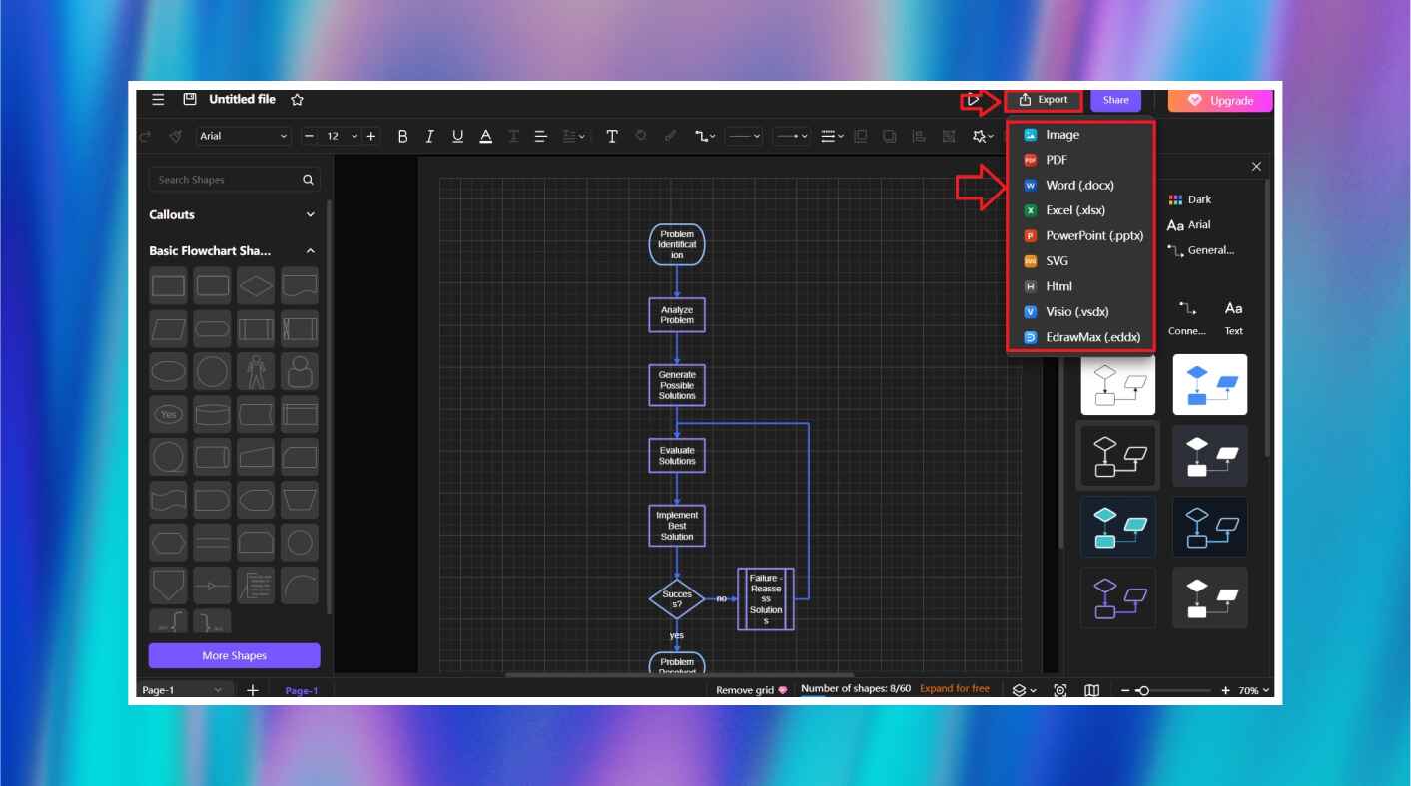Toggle Remove grid in status bar
This screenshot has width=1411, height=786.
752,690
